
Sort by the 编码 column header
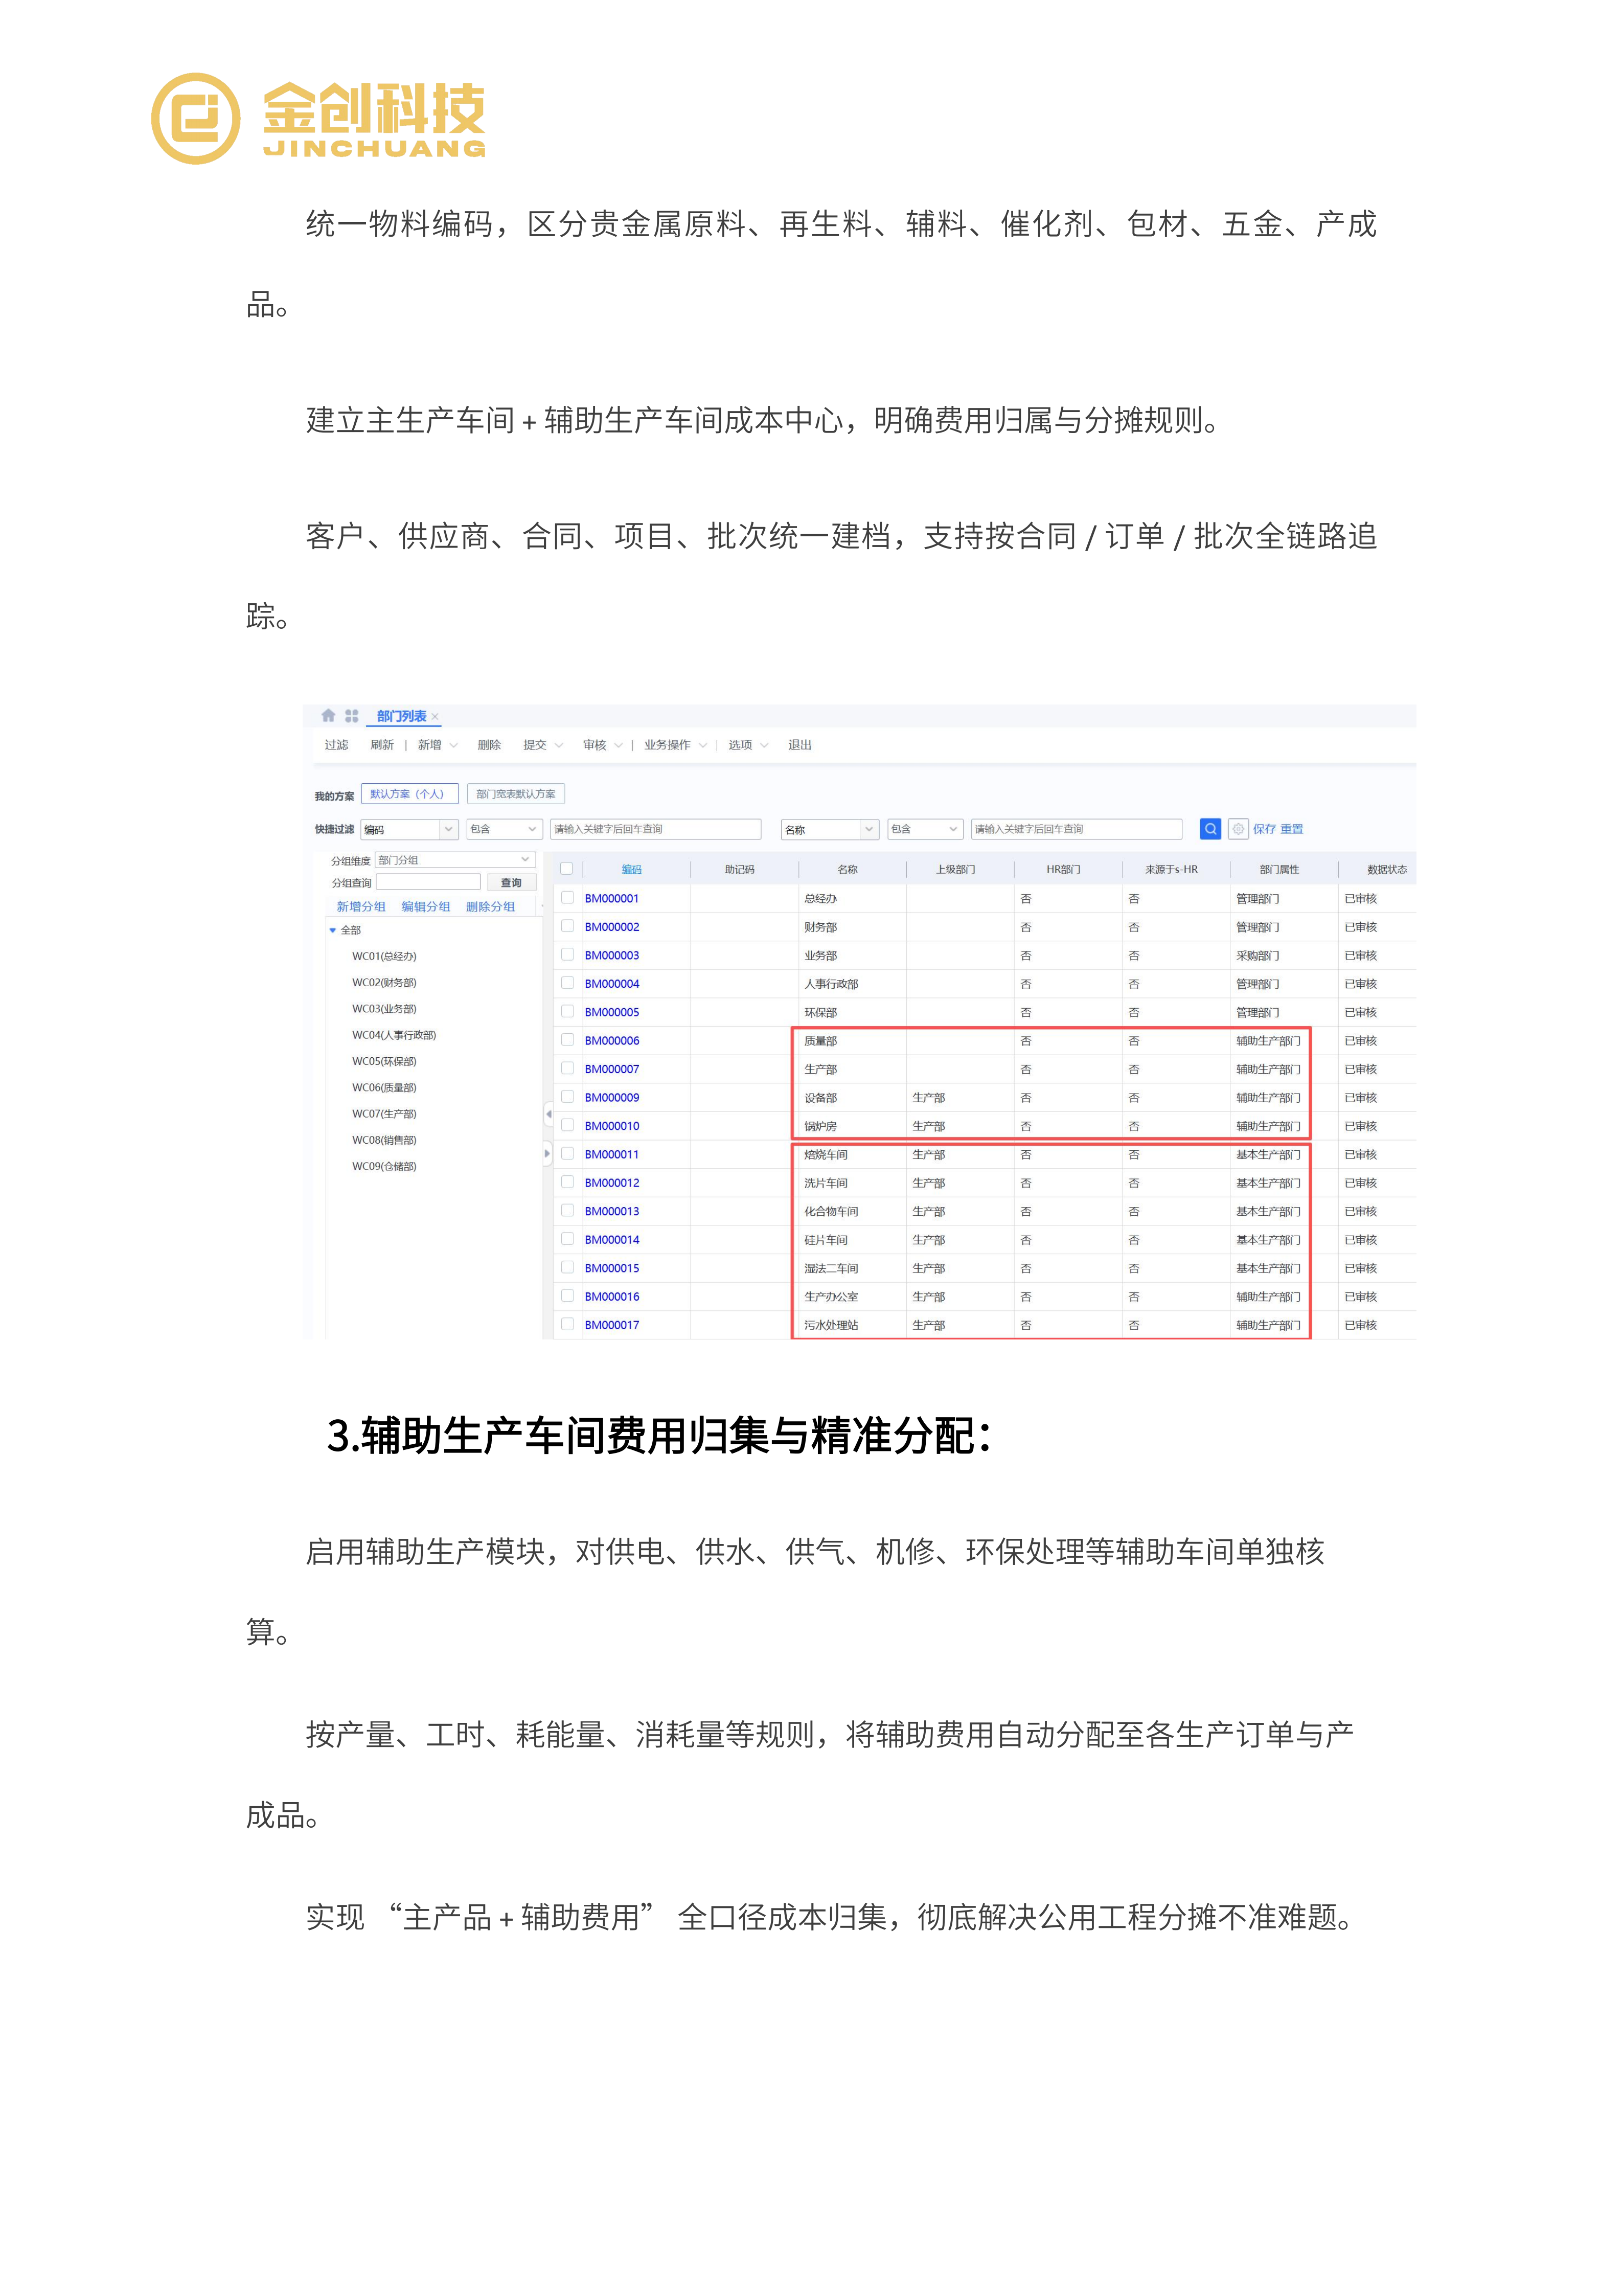pyautogui.click(x=632, y=870)
